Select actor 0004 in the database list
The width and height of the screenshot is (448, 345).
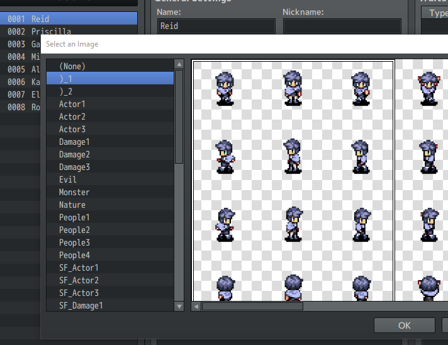(x=20, y=56)
